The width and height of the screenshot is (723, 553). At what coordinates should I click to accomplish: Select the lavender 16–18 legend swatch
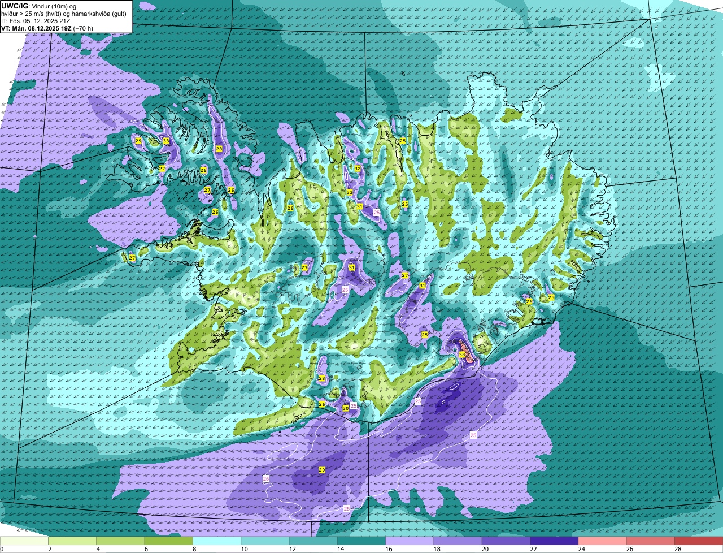point(410,541)
